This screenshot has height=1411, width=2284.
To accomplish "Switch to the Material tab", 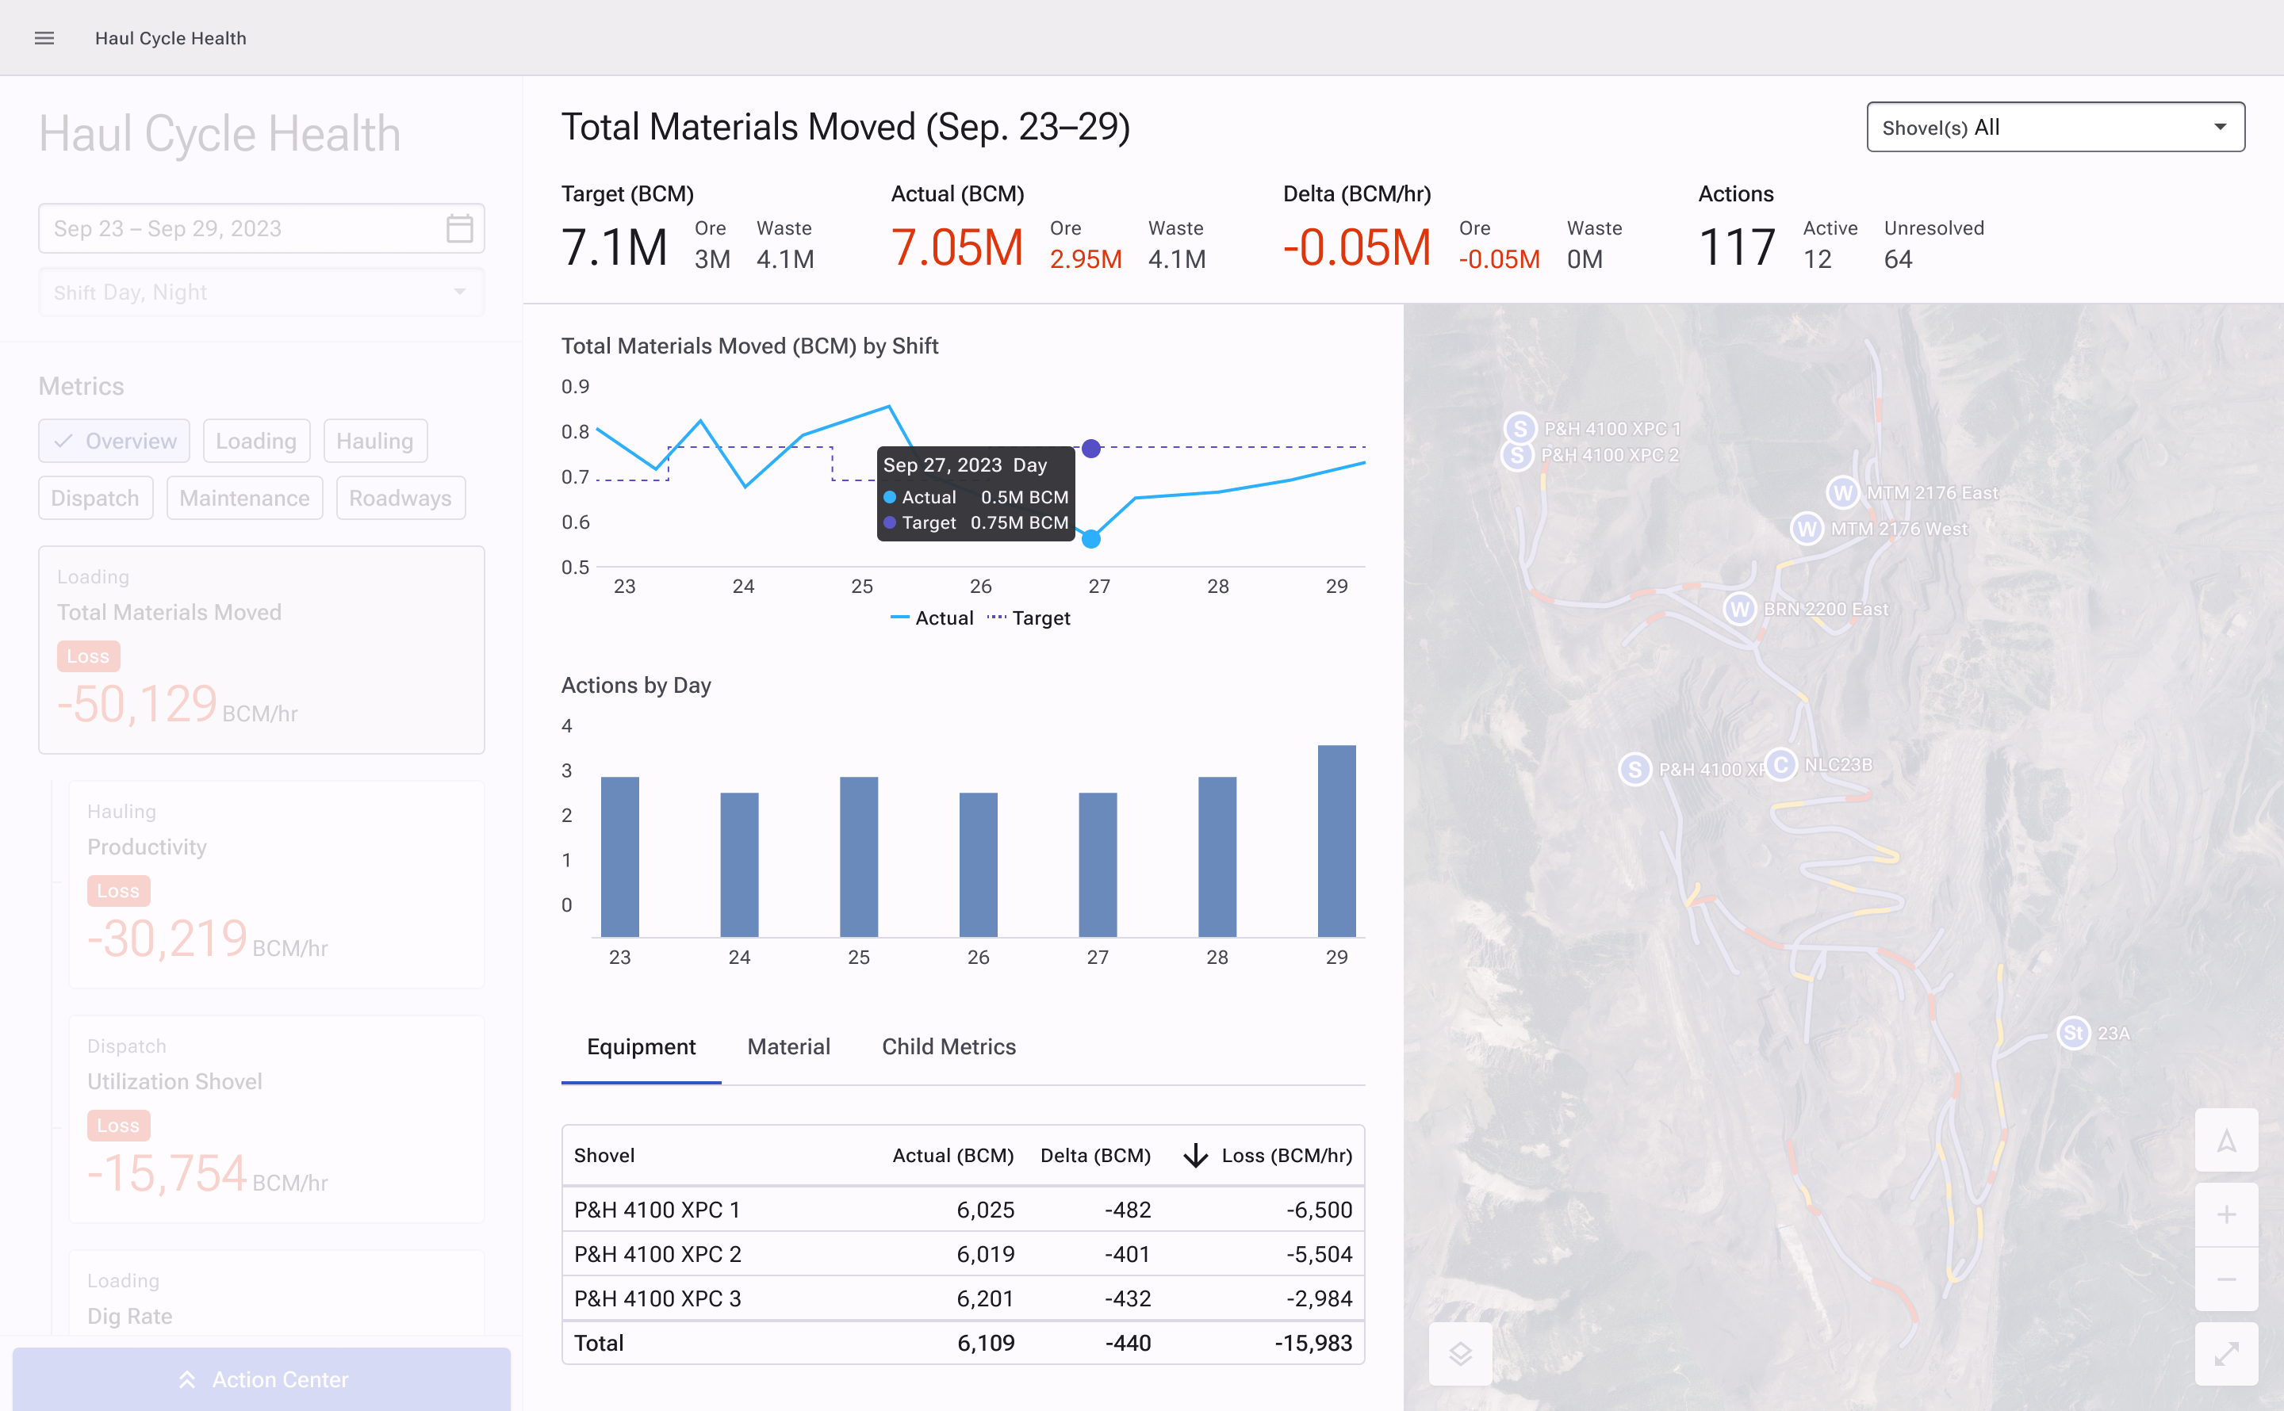I will coord(788,1047).
